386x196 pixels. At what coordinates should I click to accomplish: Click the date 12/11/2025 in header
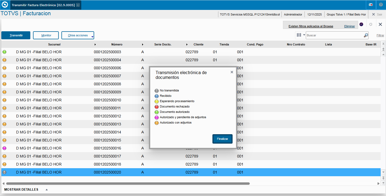coord(314,14)
